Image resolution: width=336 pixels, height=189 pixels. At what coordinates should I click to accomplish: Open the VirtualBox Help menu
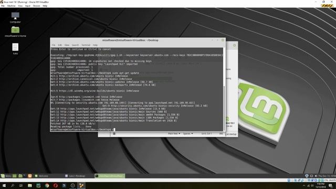[45, 6]
